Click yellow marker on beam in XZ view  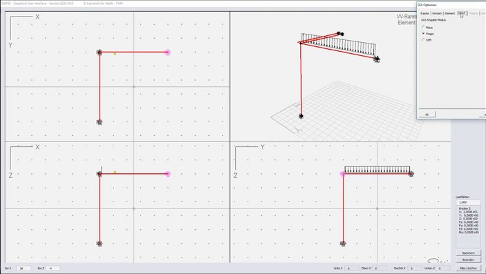tap(115, 172)
